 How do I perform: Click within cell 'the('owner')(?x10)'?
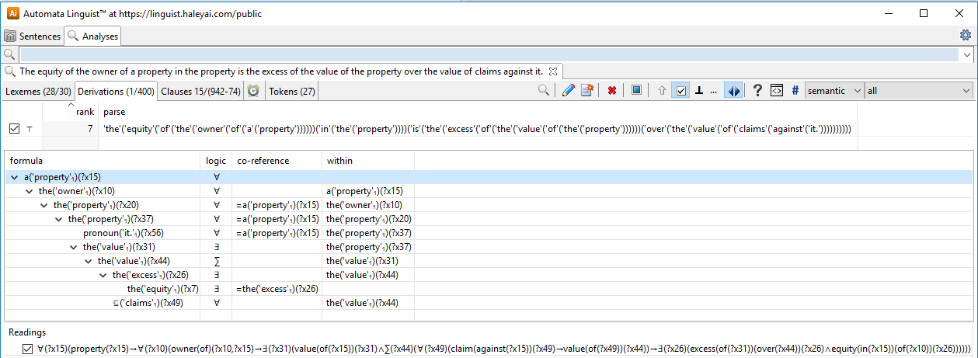(x=364, y=205)
